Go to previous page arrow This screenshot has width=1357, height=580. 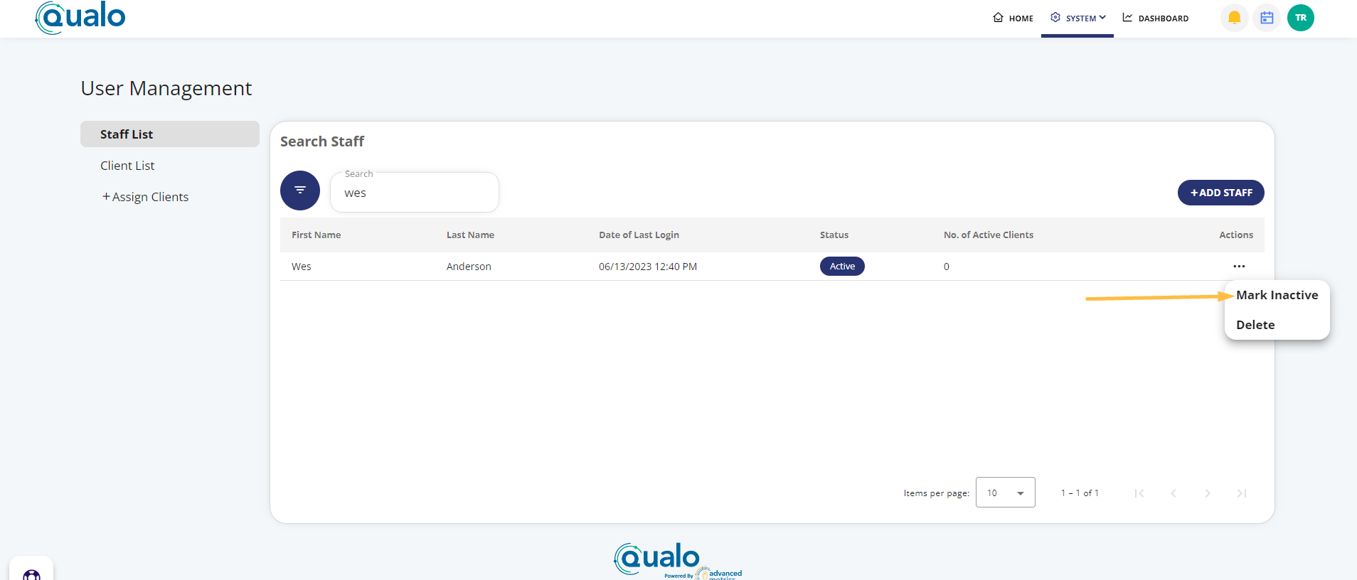1174,493
